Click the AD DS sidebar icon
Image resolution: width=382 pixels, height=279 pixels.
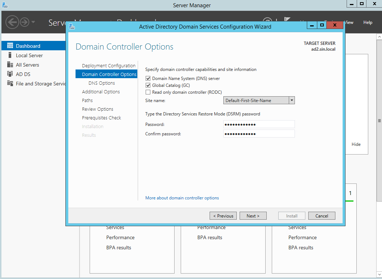[10, 74]
